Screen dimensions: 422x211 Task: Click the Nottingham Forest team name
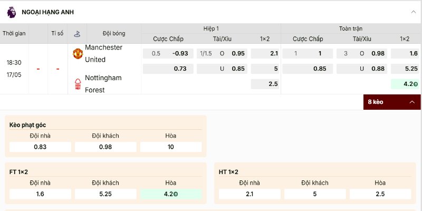pyautogui.click(x=103, y=84)
